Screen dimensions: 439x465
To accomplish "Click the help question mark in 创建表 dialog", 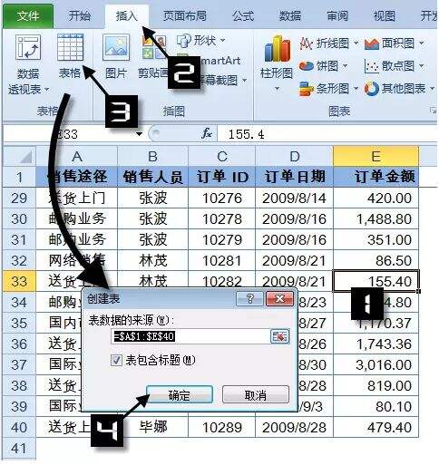I will tap(250, 299).
